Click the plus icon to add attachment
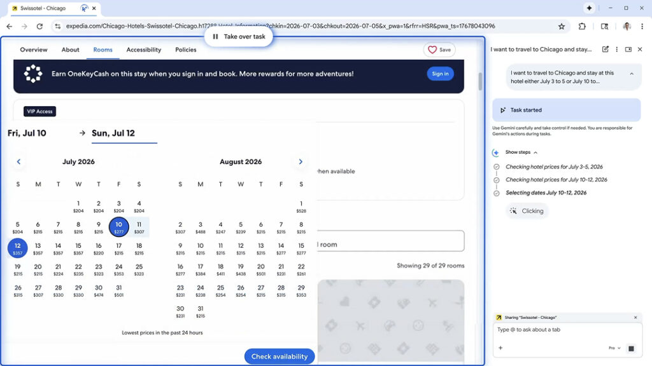This screenshot has width=652, height=366. coord(500,348)
